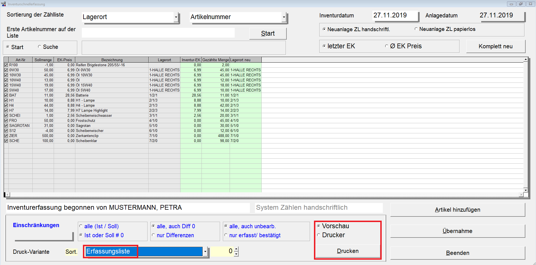Click the table's scroll down arrow

point(526,190)
